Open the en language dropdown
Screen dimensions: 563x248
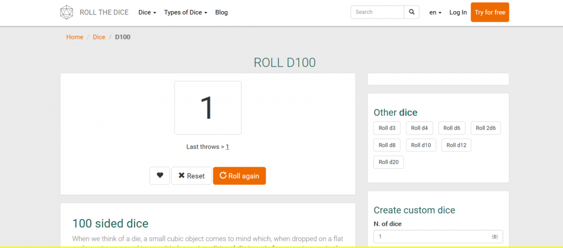pos(435,12)
